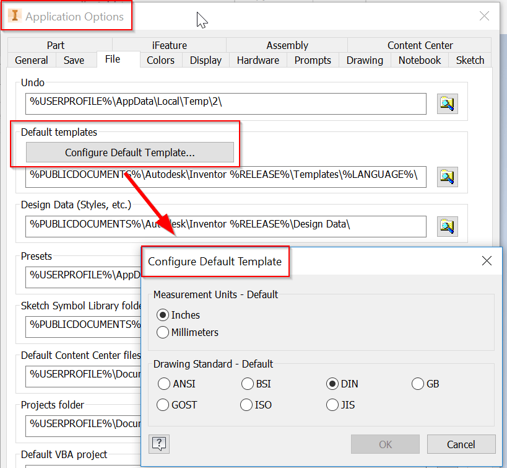Open the Colors tab
The image size is (507, 468).
(x=160, y=60)
